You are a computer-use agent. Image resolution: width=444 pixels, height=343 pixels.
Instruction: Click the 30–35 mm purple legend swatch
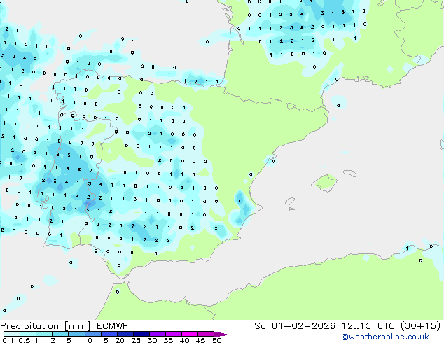pyautogui.click(x=157, y=334)
